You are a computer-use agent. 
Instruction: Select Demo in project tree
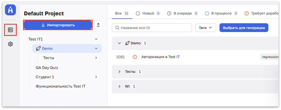tap(67, 48)
